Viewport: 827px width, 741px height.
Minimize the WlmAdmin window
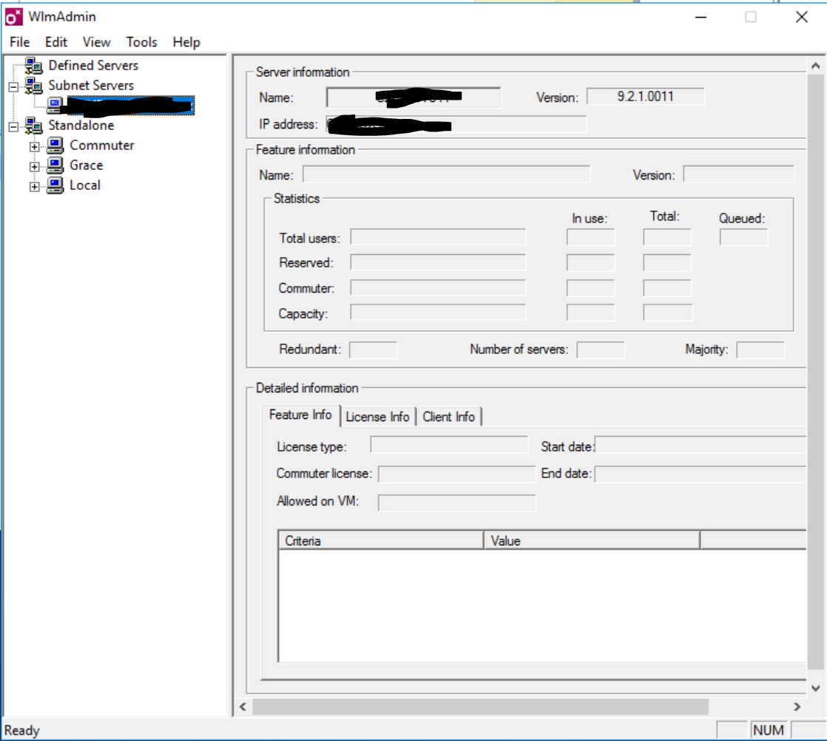click(x=701, y=18)
